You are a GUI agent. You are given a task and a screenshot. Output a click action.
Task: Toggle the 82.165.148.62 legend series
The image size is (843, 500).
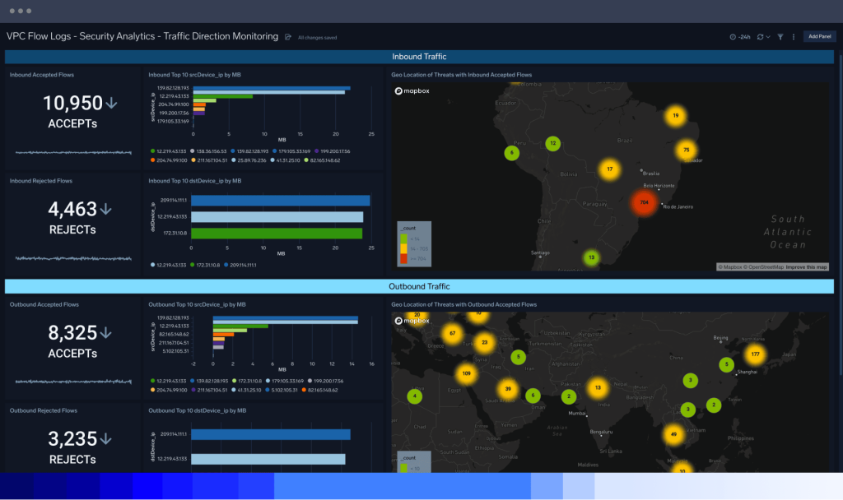(324, 160)
